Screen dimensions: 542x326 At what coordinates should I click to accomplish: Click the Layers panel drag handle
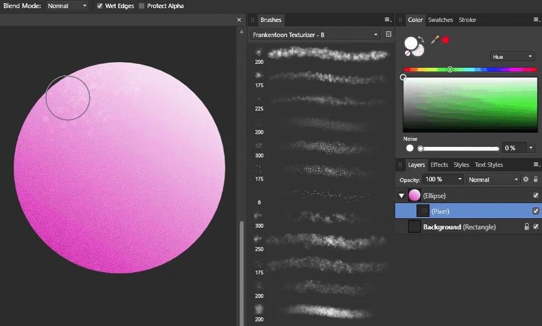[x=400, y=165]
